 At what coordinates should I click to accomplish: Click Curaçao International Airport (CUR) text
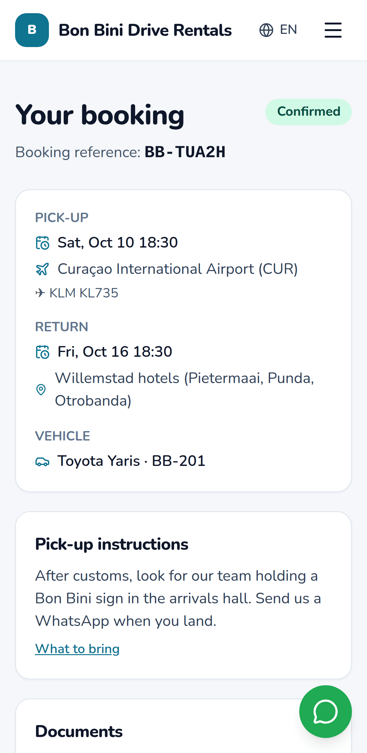[x=178, y=269]
